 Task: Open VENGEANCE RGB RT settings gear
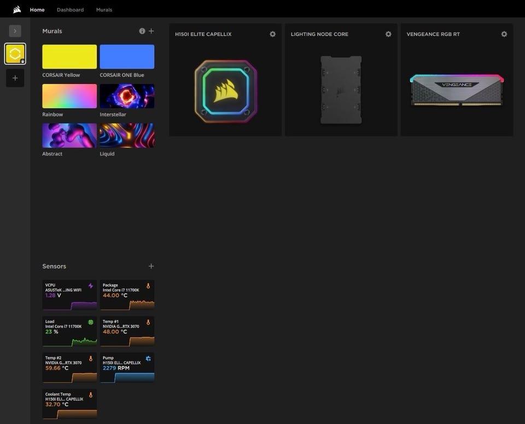point(504,34)
